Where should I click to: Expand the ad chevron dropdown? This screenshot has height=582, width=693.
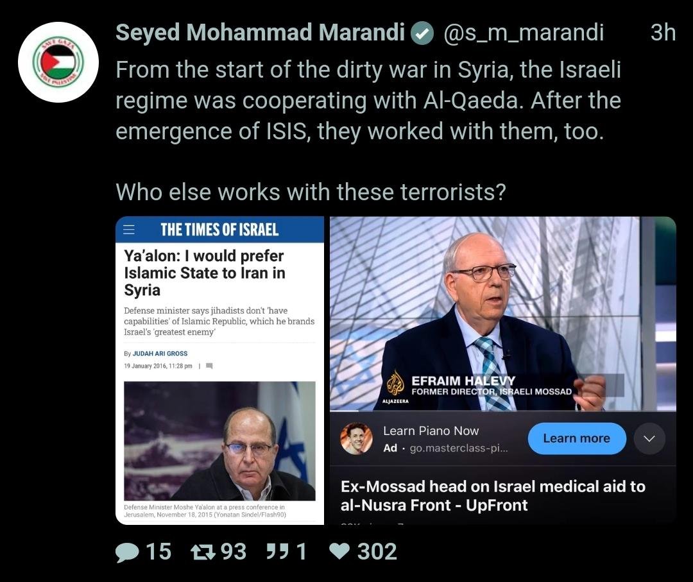[649, 438]
